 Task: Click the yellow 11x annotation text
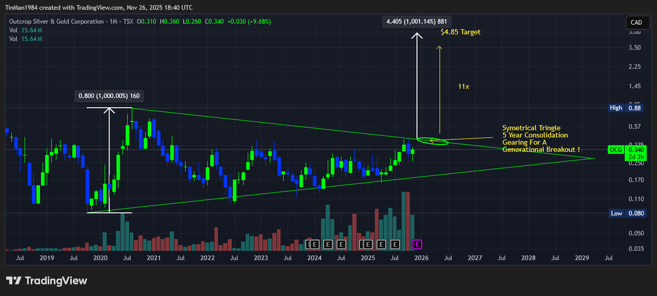click(464, 86)
